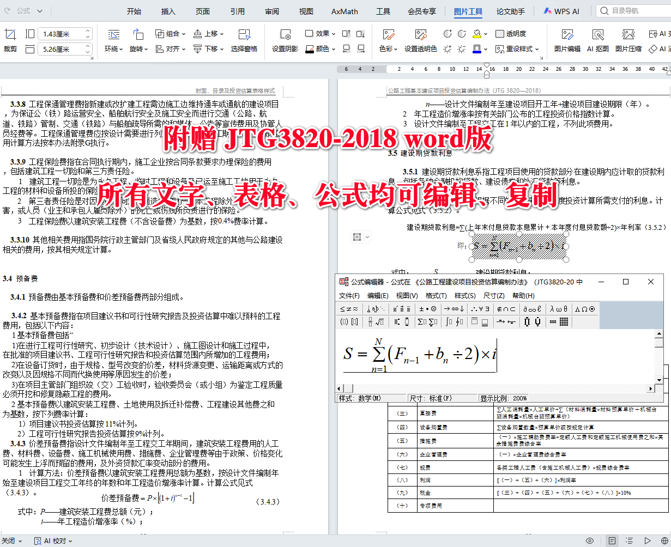Viewport: 671px width, 547px height.
Task: Open uppercase Greek palette ΔΩ
Action: [585, 309]
